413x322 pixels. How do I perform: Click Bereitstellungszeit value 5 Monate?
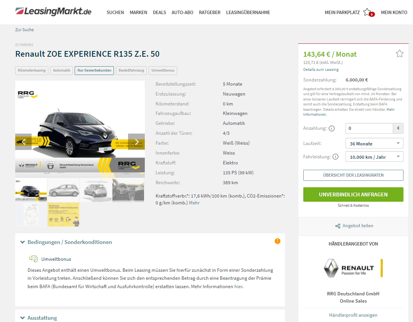232,84
